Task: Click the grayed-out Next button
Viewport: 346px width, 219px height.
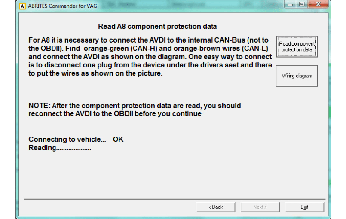Action: pos(260,207)
